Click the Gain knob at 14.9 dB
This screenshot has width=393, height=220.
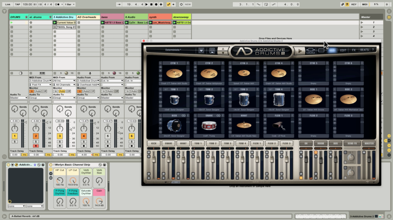coord(99,201)
